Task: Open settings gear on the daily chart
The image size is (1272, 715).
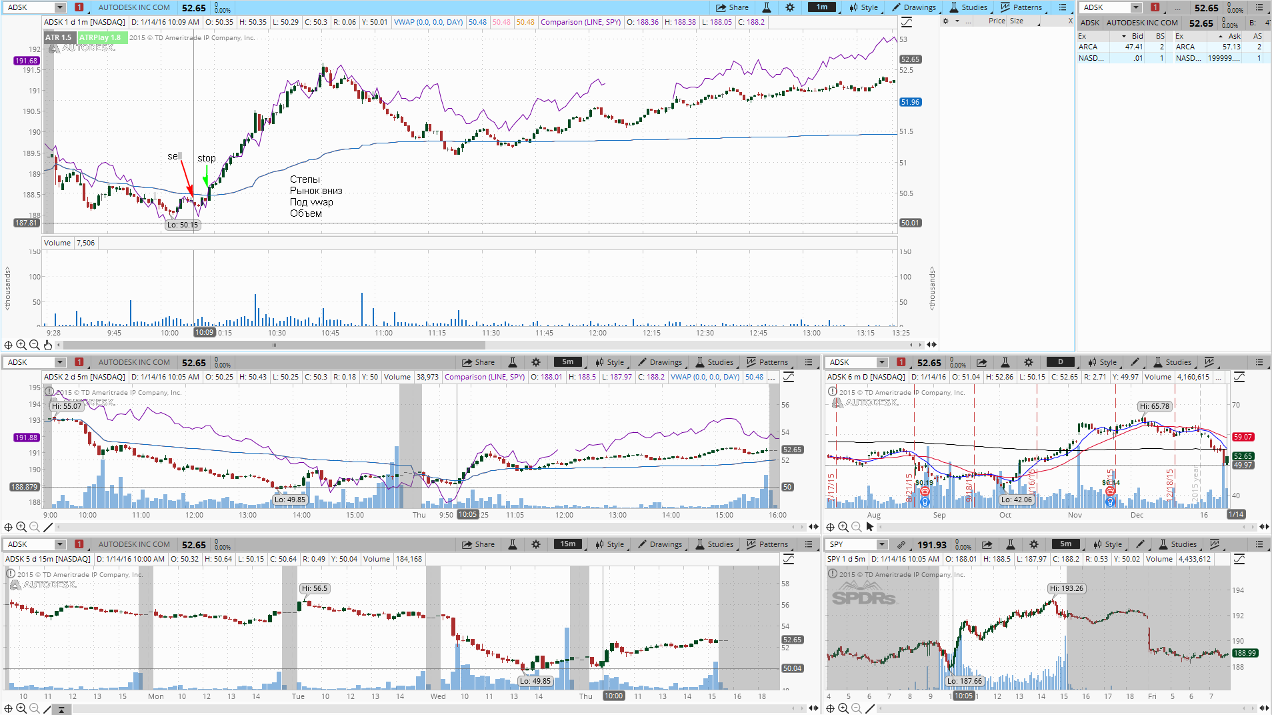Action: 1029,362
